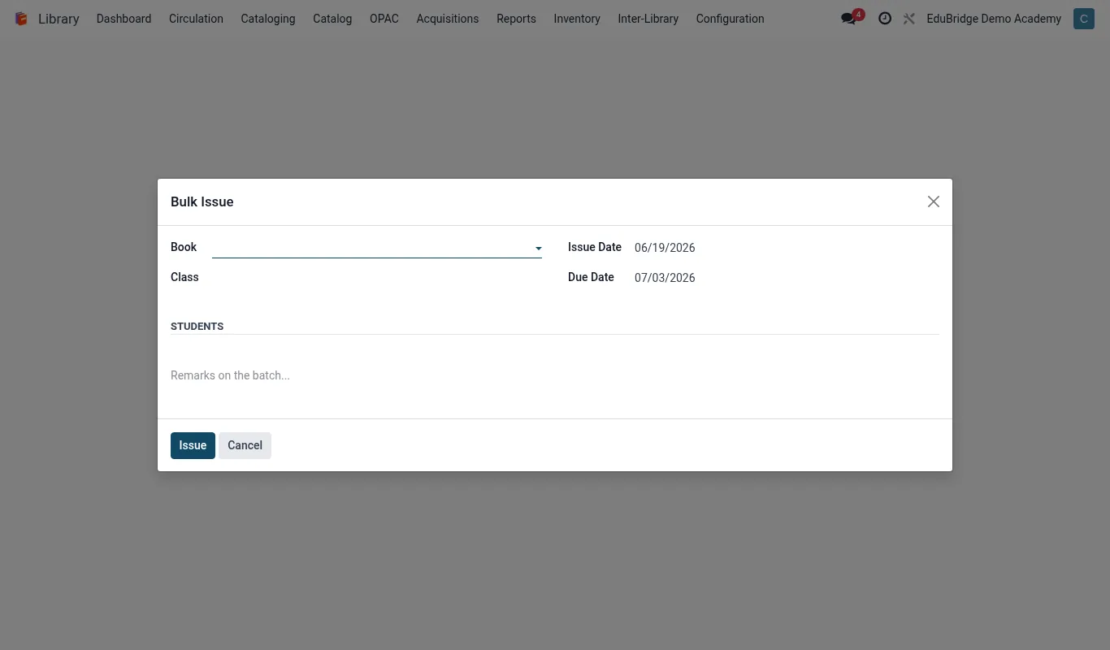Screen dimensions: 1110x650
Task: Click the Issue button
Action: 193,445
